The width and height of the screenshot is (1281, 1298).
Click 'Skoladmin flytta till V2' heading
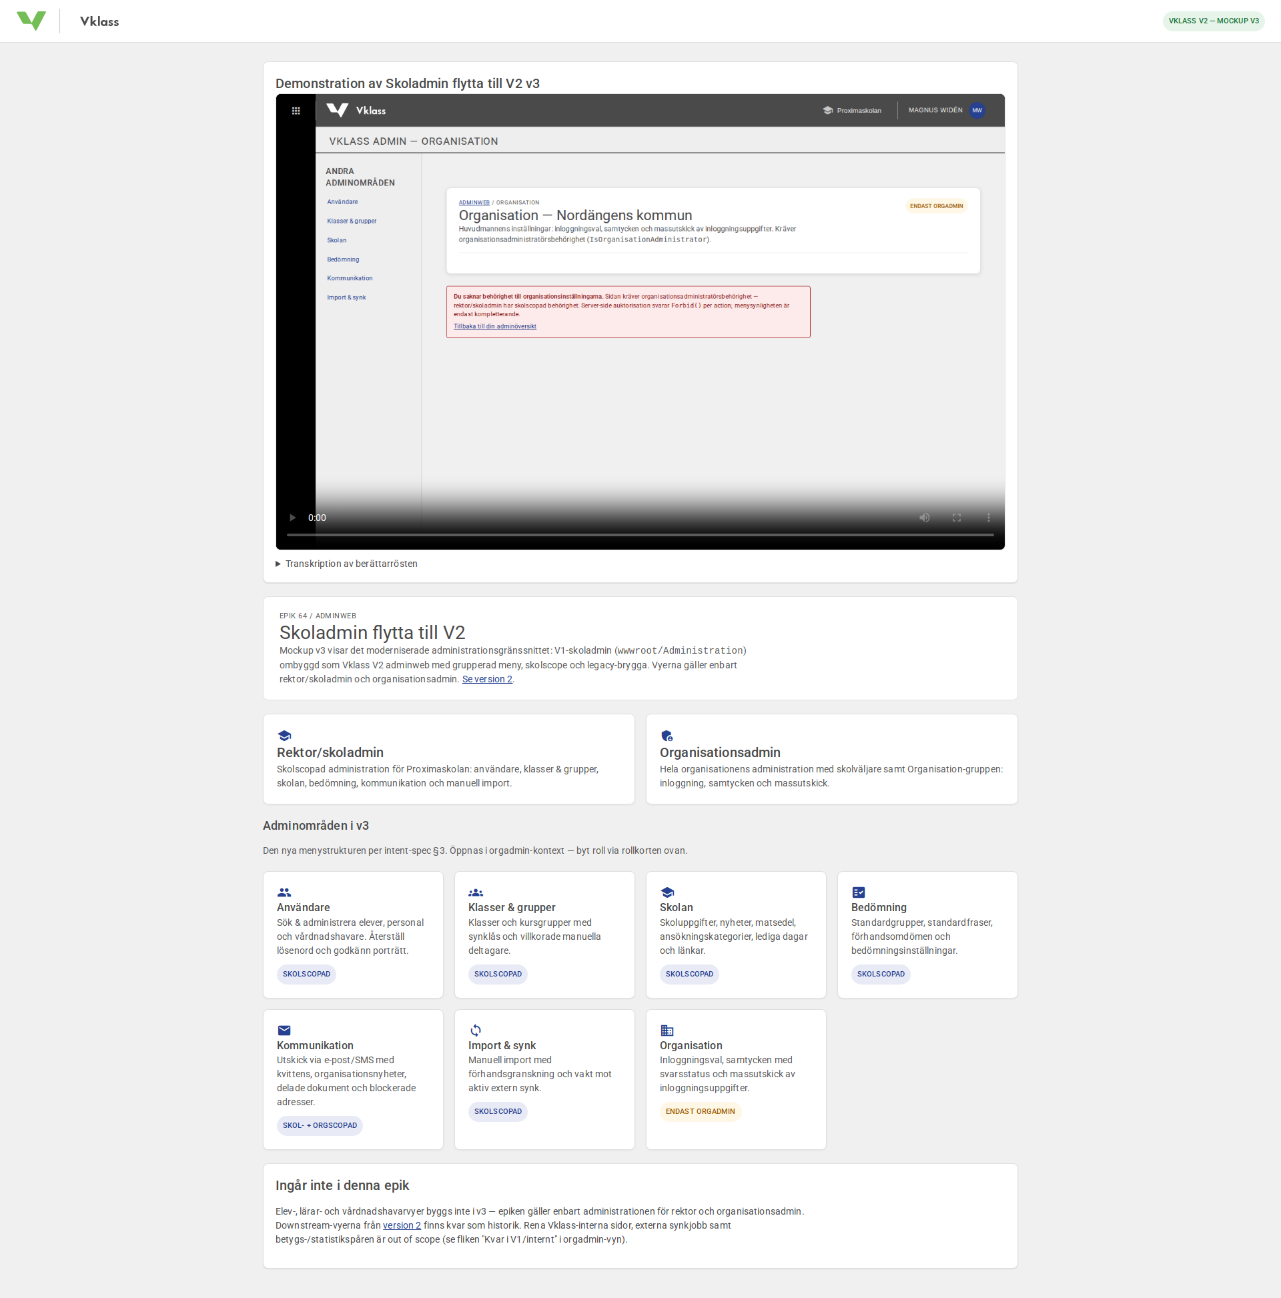pyautogui.click(x=372, y=632)
